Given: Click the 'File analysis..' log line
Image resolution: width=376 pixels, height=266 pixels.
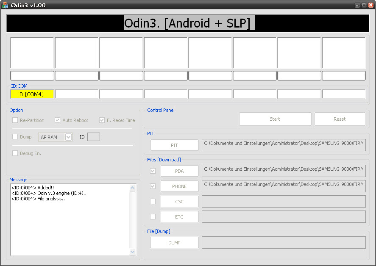Looking at the screenshot, I should (38, 199).
